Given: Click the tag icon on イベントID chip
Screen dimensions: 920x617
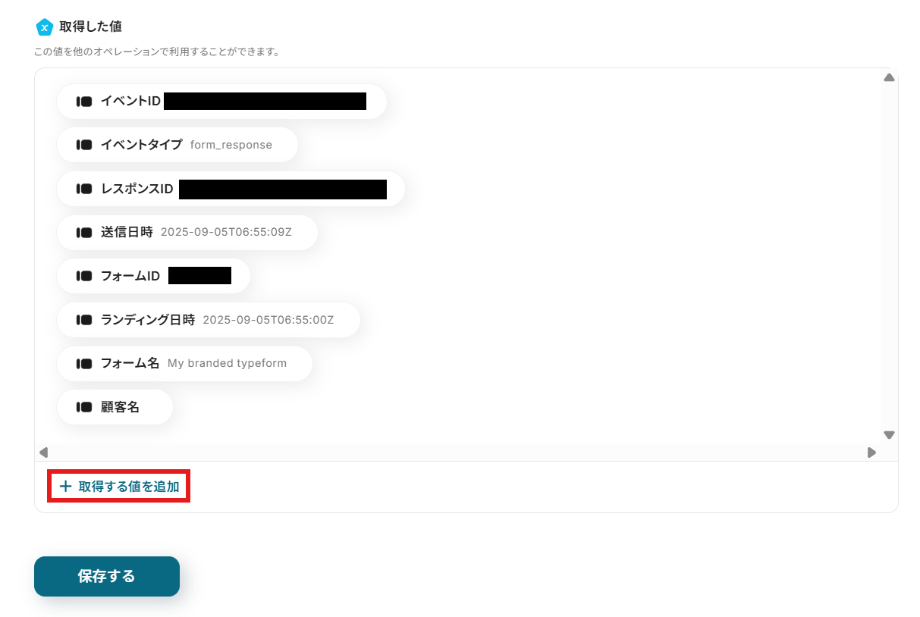Looking at the screenshot, I should [x=84, y=102].
